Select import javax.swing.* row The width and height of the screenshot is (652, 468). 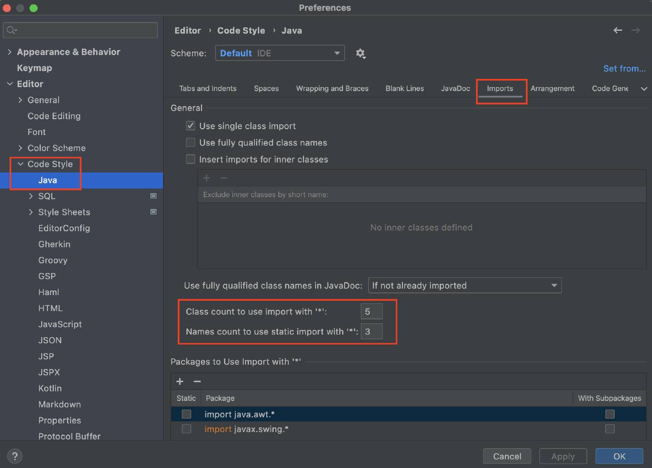[x=408, y=429]
